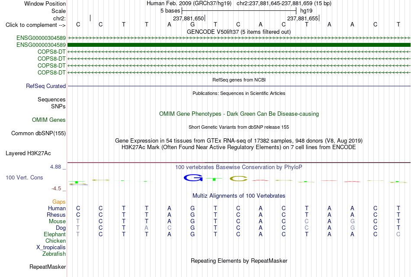
Task: Click the "5 bases" scale bar label
Action: point(170,11)
